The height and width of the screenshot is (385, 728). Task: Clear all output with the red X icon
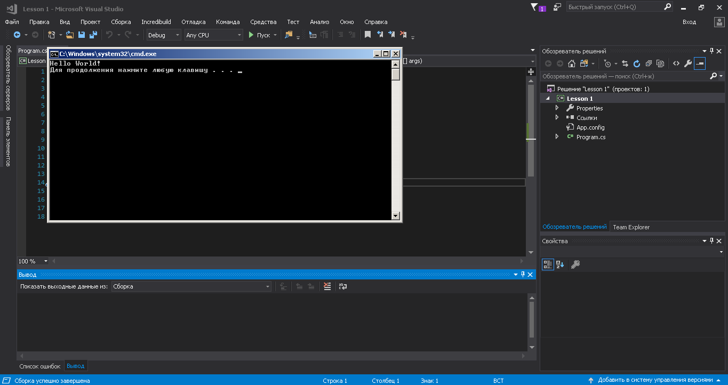click(327, 286)
